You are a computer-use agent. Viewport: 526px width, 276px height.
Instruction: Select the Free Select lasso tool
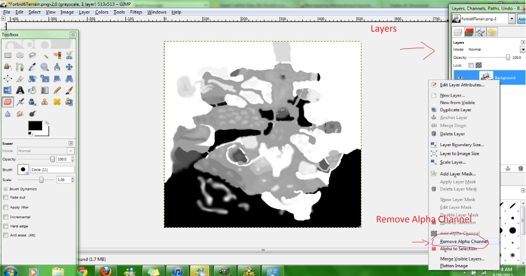click(x=32, y=55)
